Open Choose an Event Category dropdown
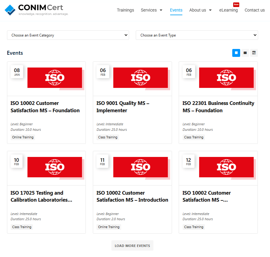Screen dimensions: 270x257 [x=68, y=35]
